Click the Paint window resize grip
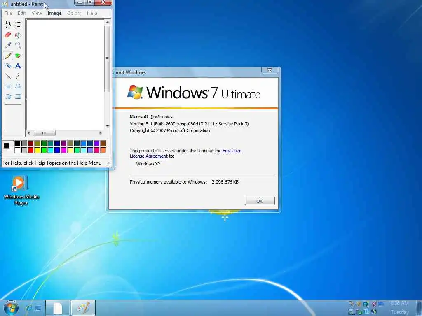Viewport: 422px width, 316px height. [109, 163]
